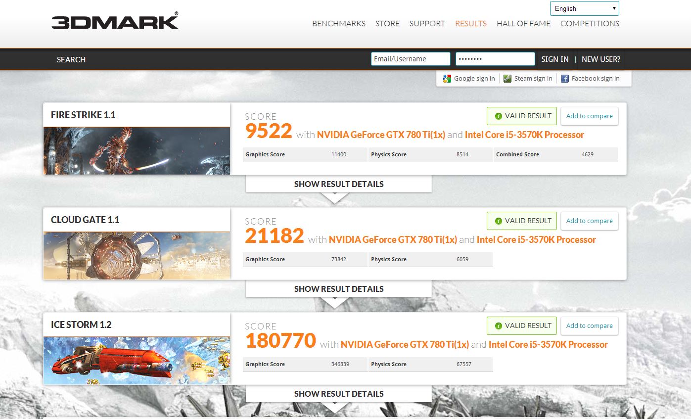Click the Ice Storm Valid Result badge

pyautogui.click(x=522, y=326)
